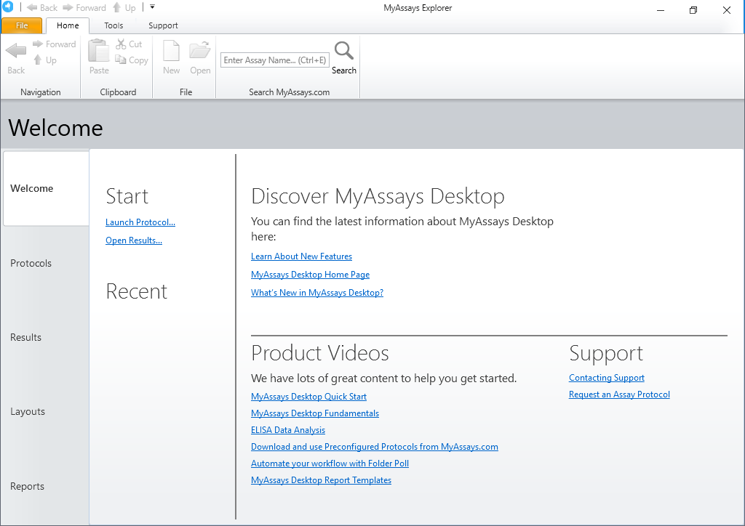
Task: Click the Paste clipboard icon
Action: [99, 52]
